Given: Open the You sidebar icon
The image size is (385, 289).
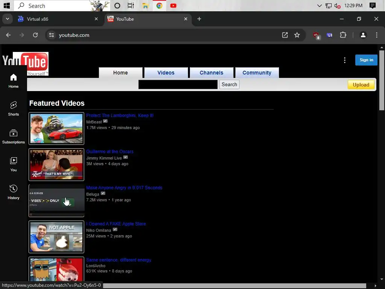Looking at the screenshot, I should pos(14,164).
